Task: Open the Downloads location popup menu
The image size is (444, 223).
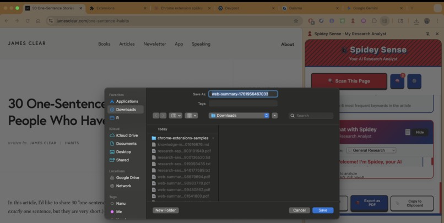Action: point(239,116)
